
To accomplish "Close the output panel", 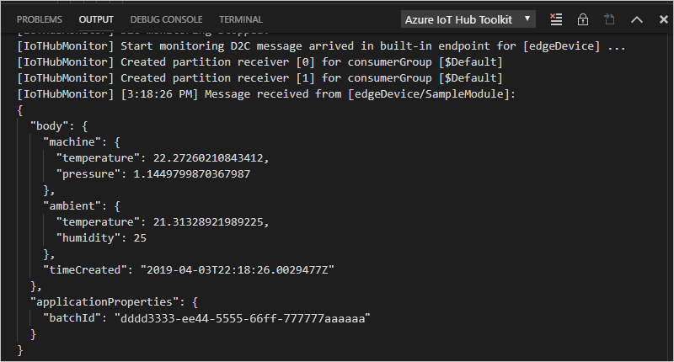I will pos(659,19).
